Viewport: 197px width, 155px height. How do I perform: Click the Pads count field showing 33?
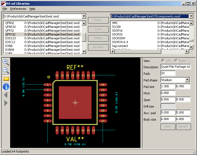(x=168, y=73)
